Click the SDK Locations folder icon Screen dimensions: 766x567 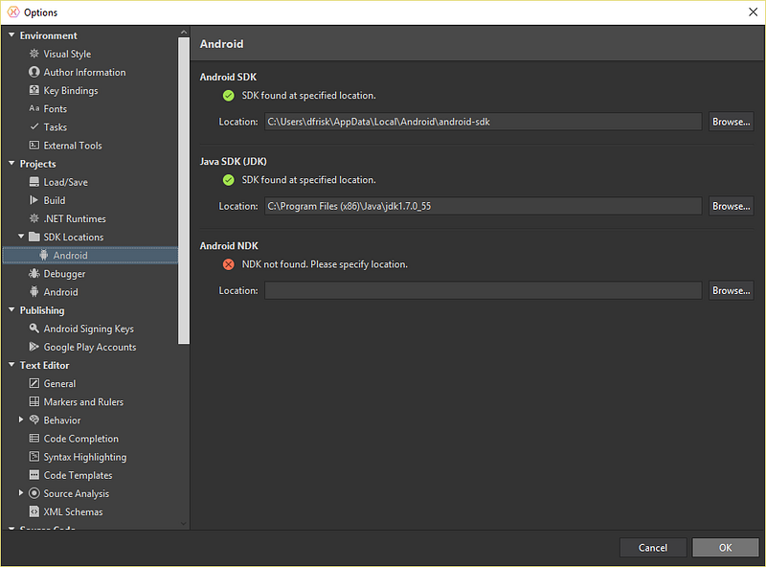34,237
